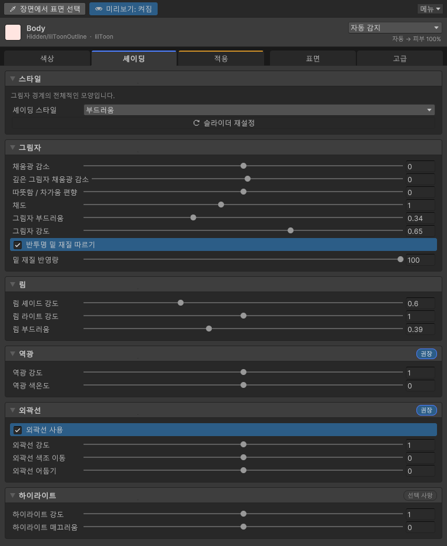Open the 메뉴 dropdown

click(430, 9)
